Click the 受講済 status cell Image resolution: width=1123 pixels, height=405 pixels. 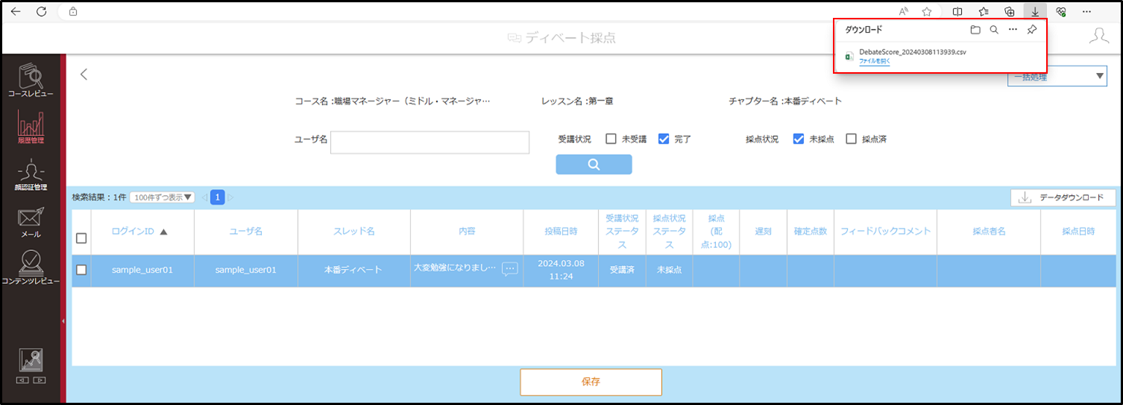(621, 270)
